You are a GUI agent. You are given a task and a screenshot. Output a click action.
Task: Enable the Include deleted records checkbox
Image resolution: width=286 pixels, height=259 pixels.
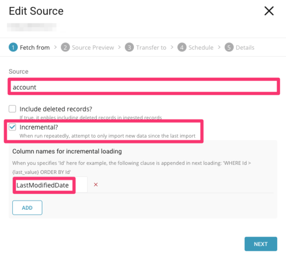pos(12,109)
